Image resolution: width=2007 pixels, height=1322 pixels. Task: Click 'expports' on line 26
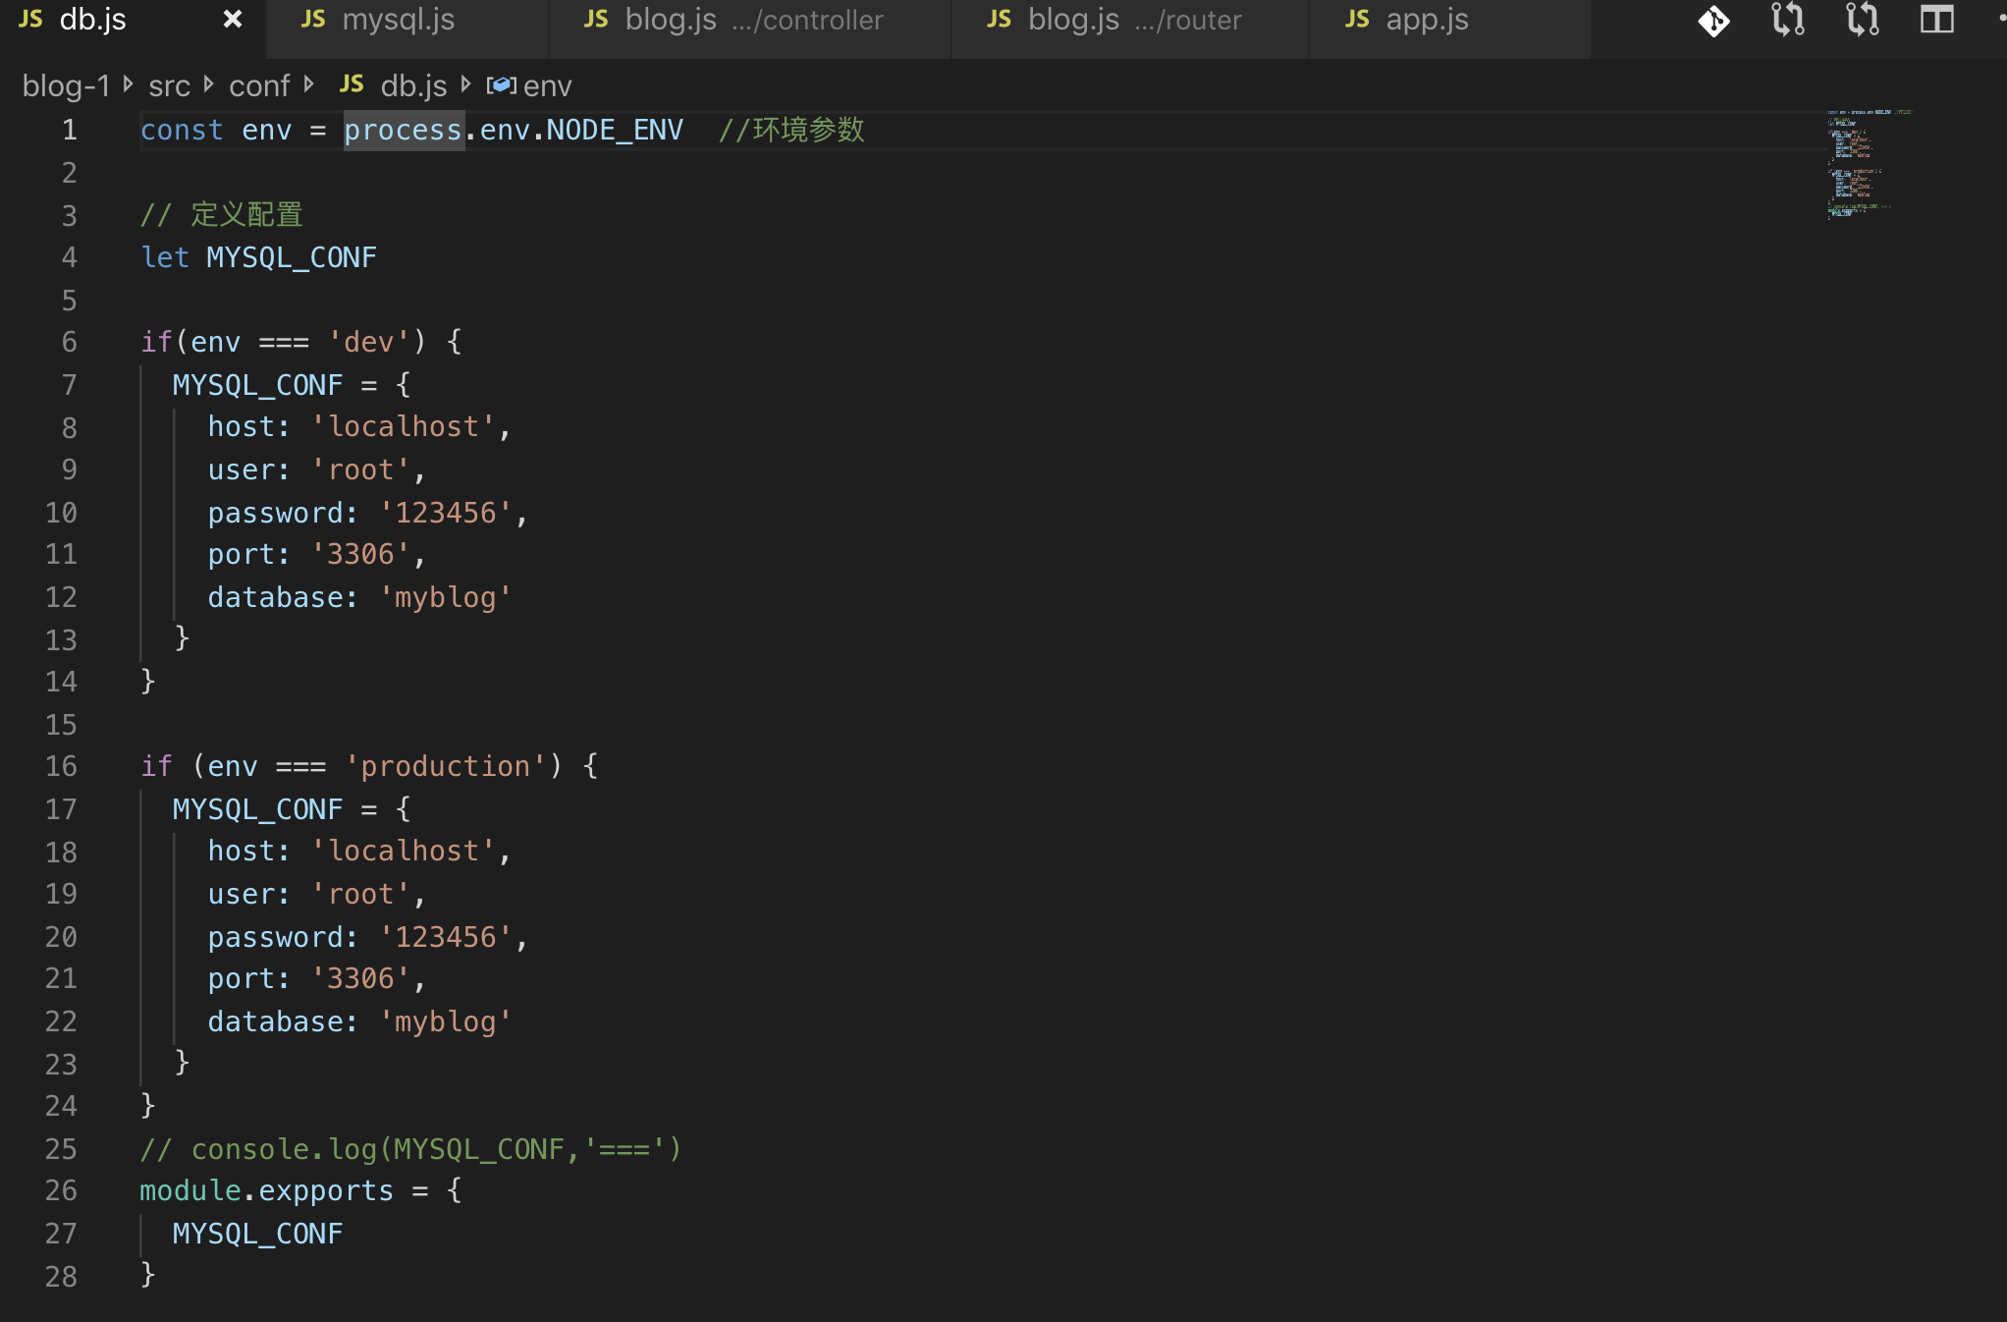tap(326, 1190)
